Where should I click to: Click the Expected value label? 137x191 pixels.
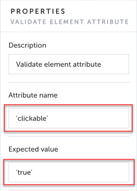(x=33, y=149)
